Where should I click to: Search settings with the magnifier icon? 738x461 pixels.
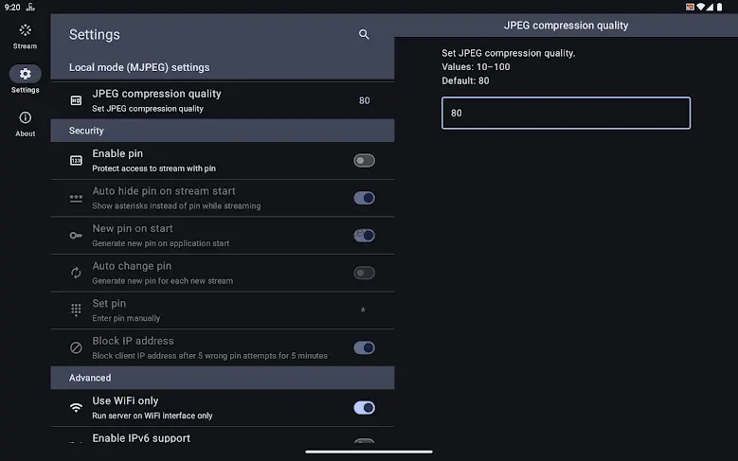pyautogui.click(x=364, y=35)
